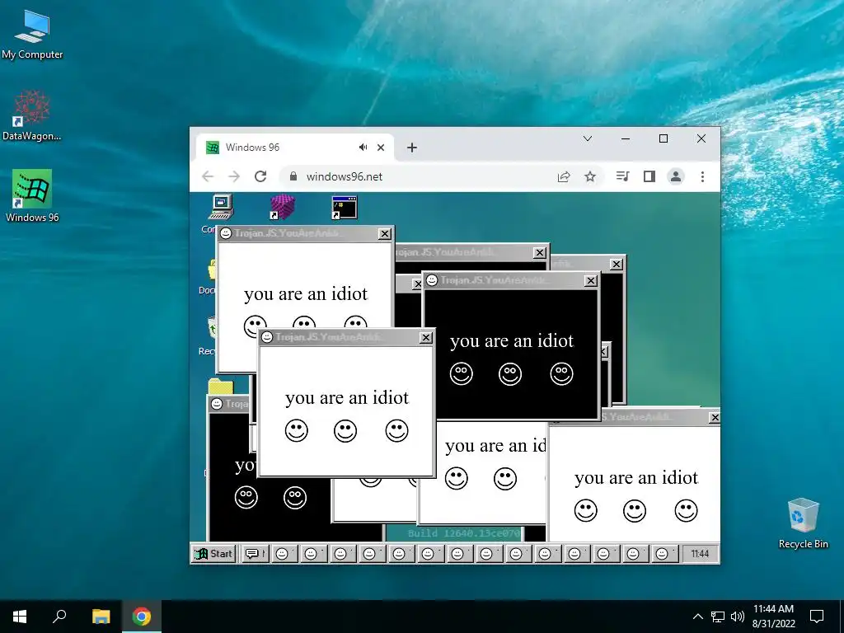This screenshot has width=844, height=633.
Task: Open the Recycle Bin on Windows desktop
Action: click(803, 522)
